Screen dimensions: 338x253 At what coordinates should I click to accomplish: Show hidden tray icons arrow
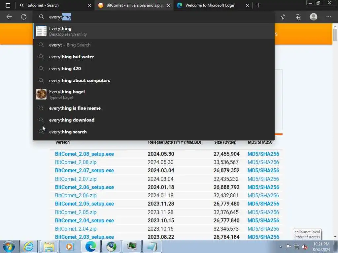[281, 247]
